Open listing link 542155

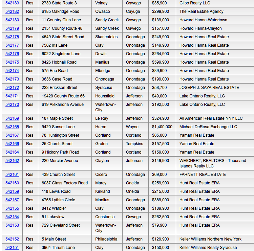[12, 208]
